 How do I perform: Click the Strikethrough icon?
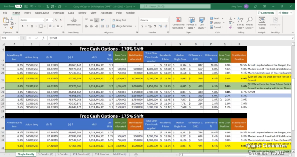(73, 20)
